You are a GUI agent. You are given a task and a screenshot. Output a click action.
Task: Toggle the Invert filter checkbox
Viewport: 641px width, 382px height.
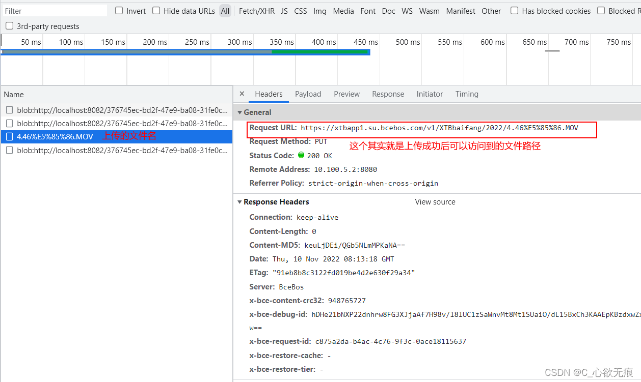[119, 11]
